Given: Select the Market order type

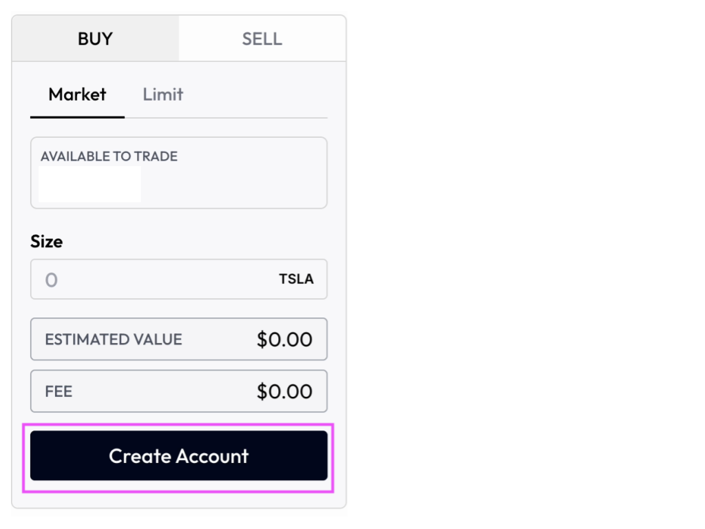Looking at the screenshot, I should click(x=76, y=94).
